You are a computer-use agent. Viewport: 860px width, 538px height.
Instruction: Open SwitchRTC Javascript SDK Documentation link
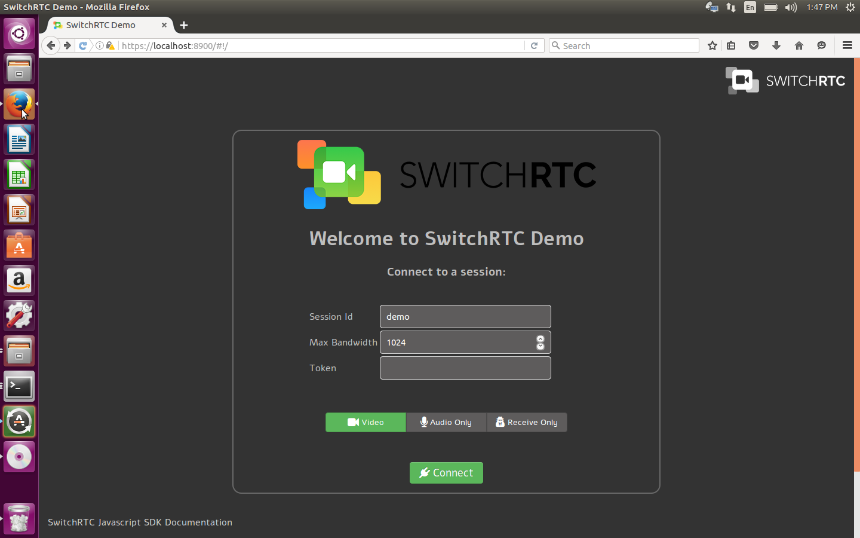tap(140, 522)
